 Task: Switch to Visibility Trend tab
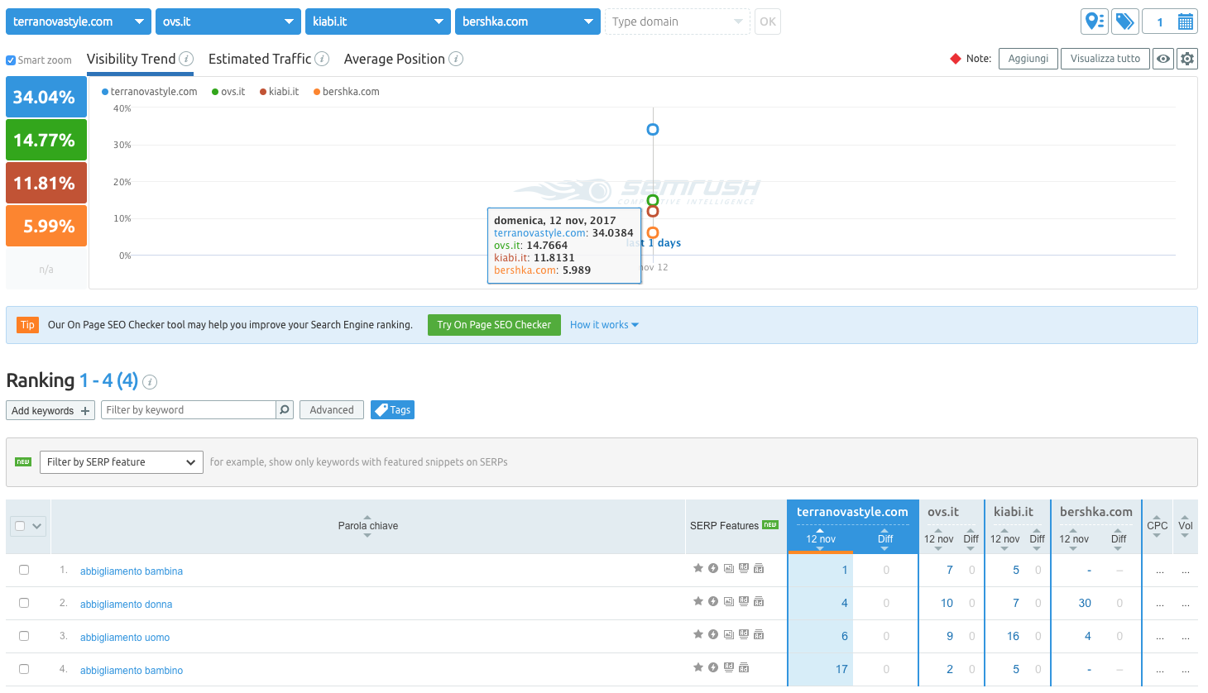tap(132, 59)
